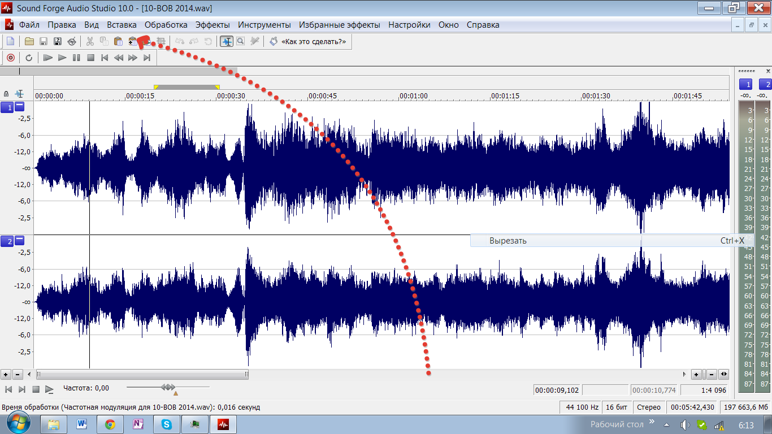Click the 00:01:00 mark on time ruler

pyautogui.click(x=414, y=96)
